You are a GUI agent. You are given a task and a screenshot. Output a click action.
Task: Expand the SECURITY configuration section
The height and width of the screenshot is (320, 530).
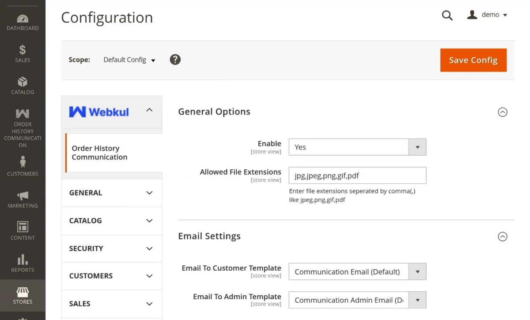click(x=111, y=248)
